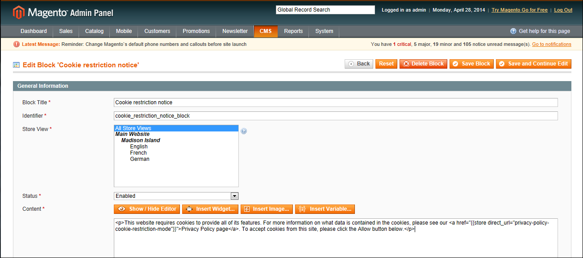Open the CMS menu

click(266, 31)
